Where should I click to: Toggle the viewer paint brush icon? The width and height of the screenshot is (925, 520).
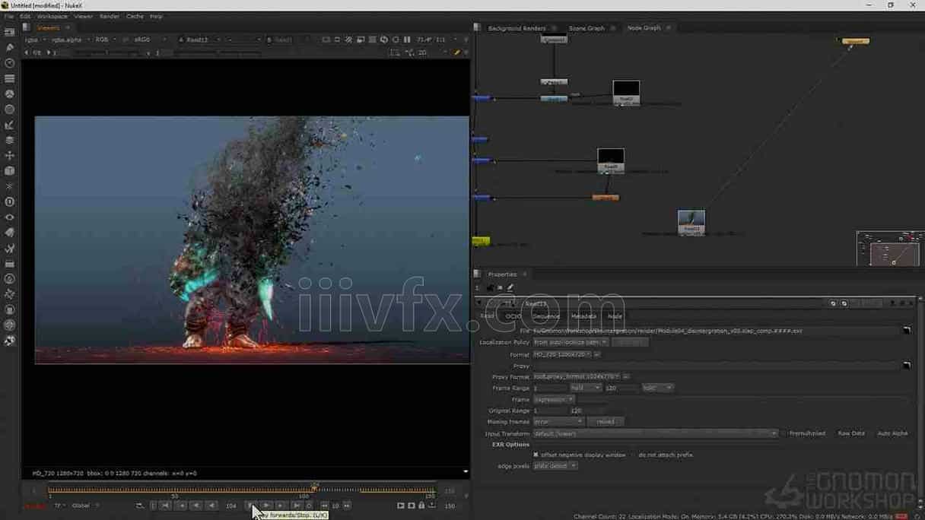pos(457,52)
